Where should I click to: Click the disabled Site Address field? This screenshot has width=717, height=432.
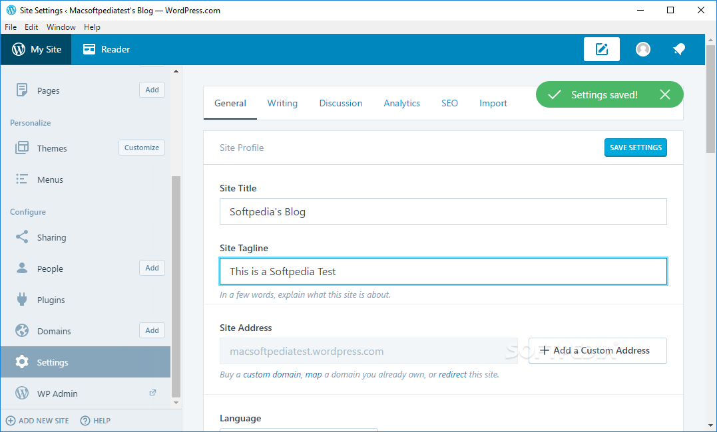point(369,351)
